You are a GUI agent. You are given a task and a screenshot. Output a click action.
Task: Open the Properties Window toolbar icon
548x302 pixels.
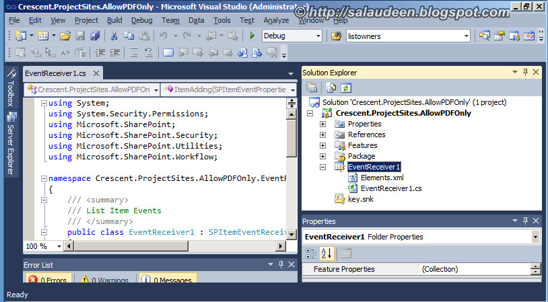(500, 36)
